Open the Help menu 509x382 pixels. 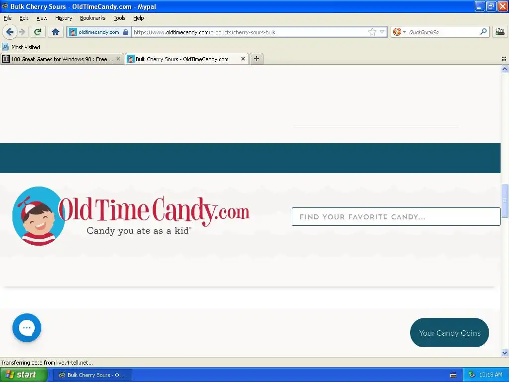coord(138,18)
